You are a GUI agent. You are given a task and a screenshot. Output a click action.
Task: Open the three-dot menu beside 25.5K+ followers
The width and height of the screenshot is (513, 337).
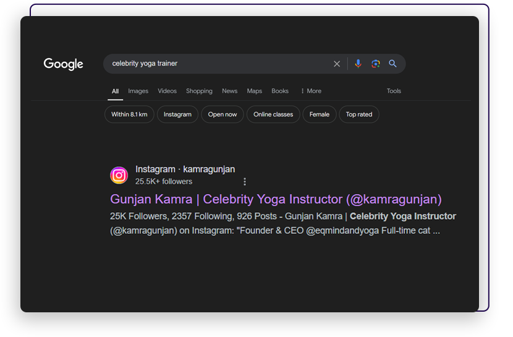[245, 181]
